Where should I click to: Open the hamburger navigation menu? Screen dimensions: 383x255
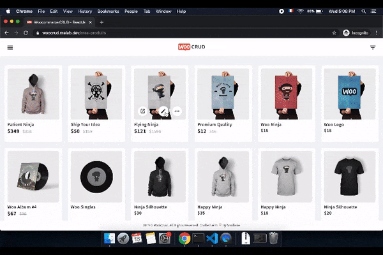pyautogui.click(x=10, y=47)
